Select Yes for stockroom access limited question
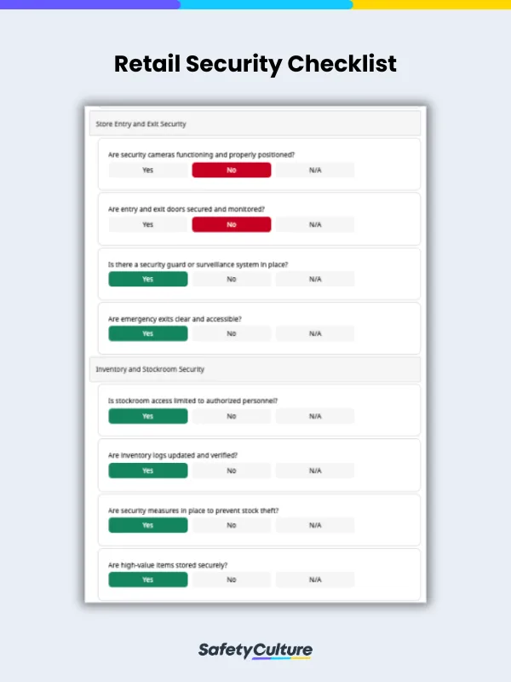The image size is (511, 682). point(147,416)
